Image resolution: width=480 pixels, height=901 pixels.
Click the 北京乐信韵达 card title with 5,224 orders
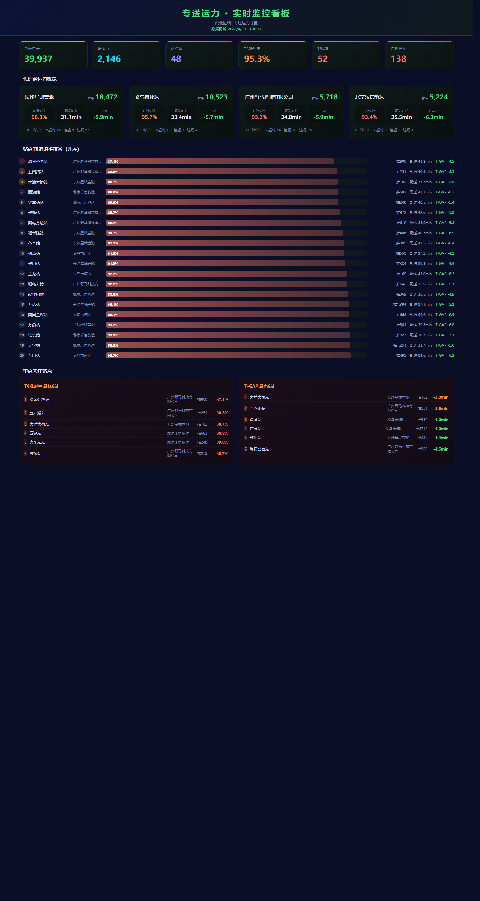[x=370, y=97]
